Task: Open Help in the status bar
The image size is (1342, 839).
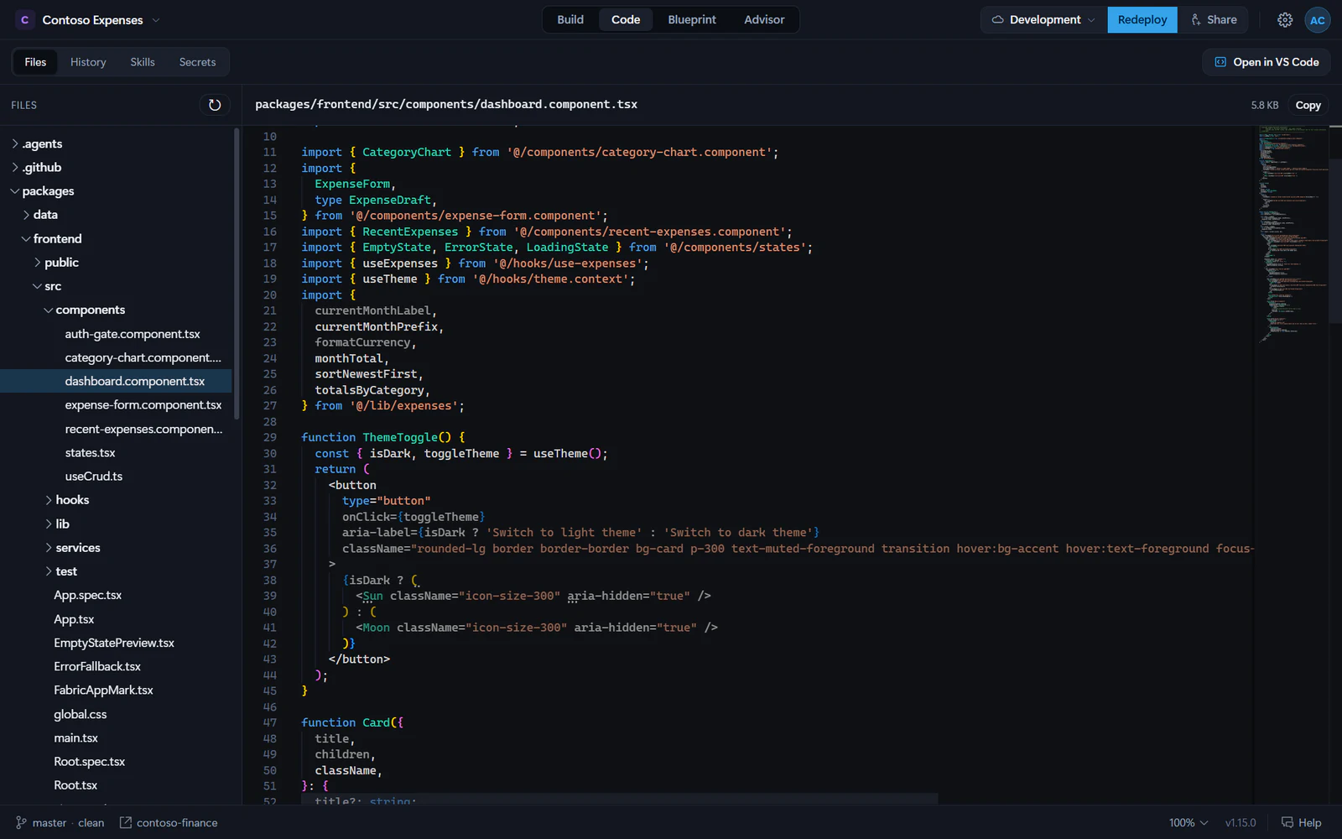Action: click(x=1301, y=823)
